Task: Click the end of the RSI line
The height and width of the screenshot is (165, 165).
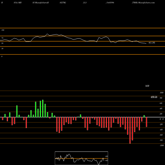Action: [x=146, y=44]
